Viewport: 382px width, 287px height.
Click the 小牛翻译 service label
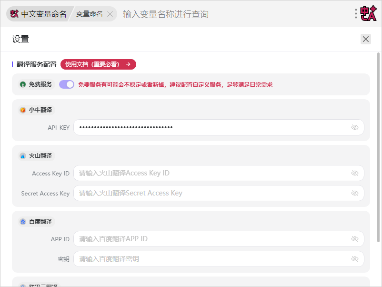(x=40, y=110)
